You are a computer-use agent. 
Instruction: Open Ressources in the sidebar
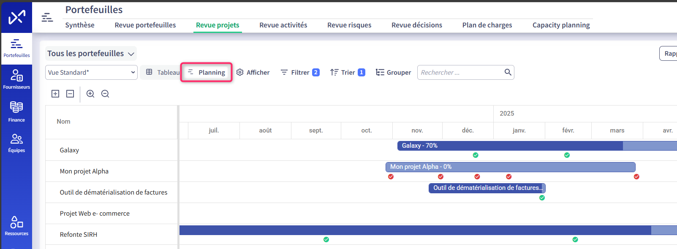(16, 226)
